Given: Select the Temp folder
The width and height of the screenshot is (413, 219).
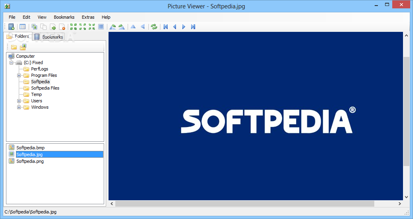Looking at the screenshot, I should (x=36, y=94).
